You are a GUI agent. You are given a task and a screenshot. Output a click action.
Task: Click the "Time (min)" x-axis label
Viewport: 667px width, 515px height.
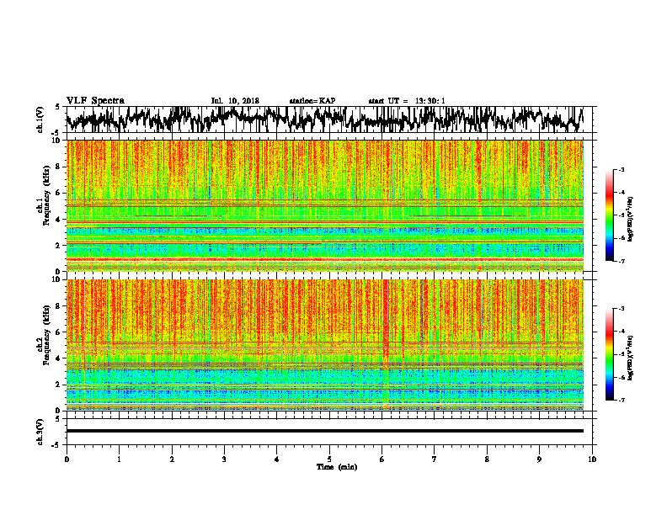point(337,467)
